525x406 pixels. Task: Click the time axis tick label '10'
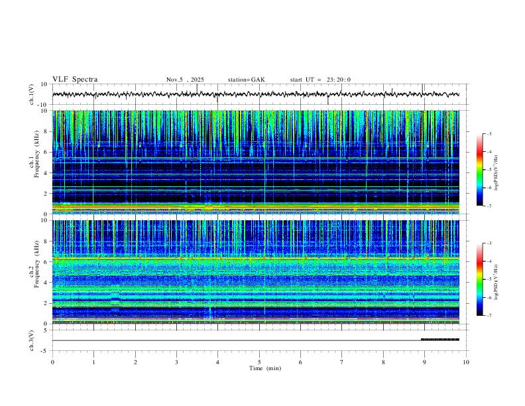[x=466, y=362]
